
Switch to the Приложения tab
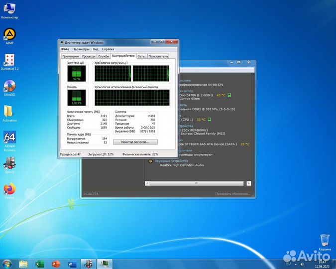[71, 56]
